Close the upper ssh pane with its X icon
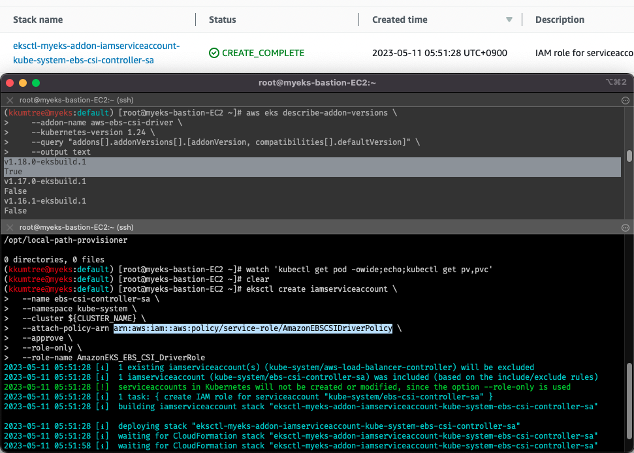The width and height of the screenshot is (634, 453). (10, 101)
